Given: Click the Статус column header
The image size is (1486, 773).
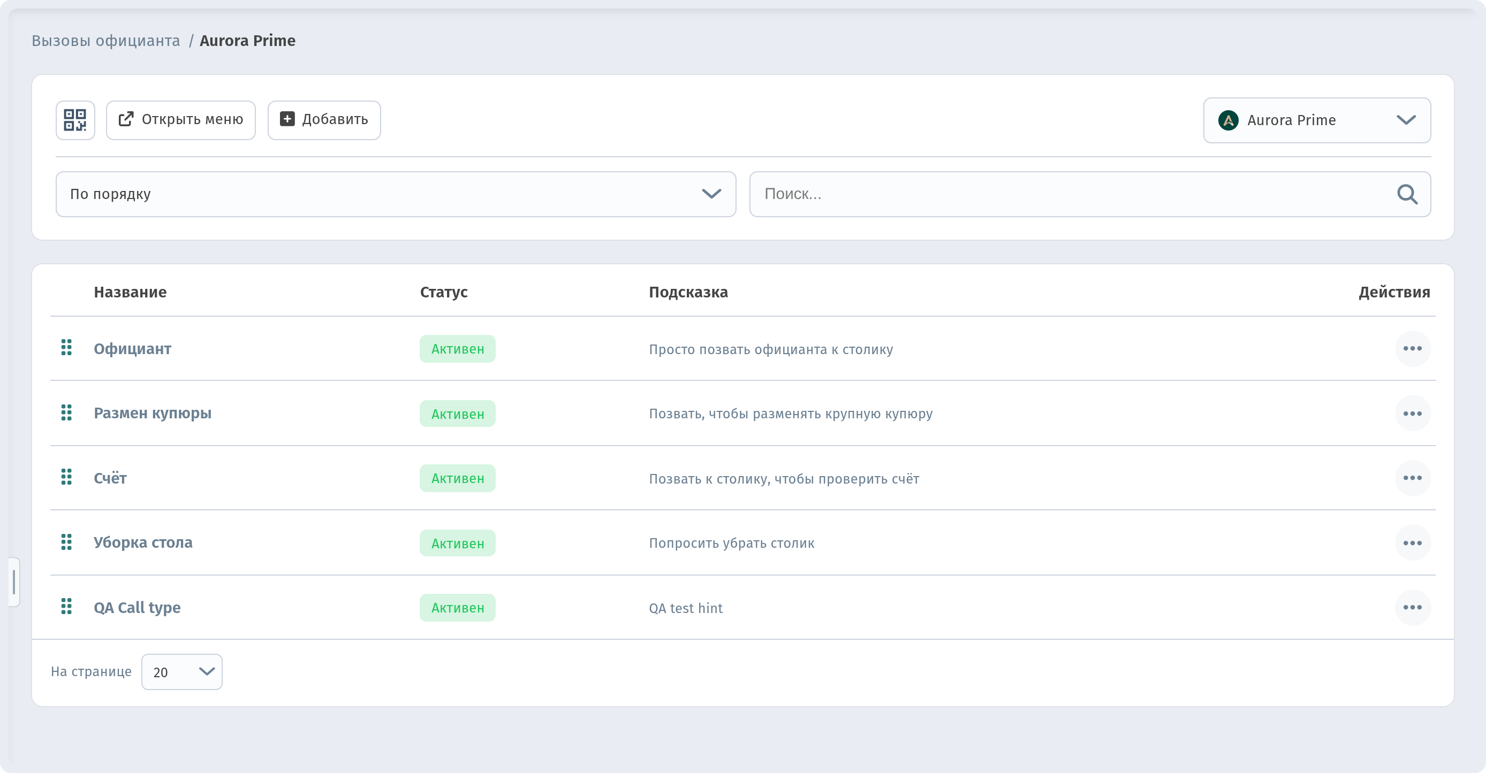Looking at the screenshot, I should pyautogui.click(x=444, y=292).
